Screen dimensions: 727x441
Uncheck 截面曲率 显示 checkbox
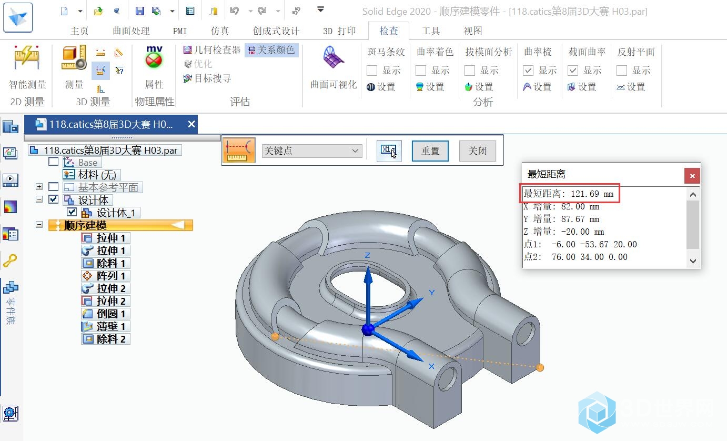(x=573, y=71)
